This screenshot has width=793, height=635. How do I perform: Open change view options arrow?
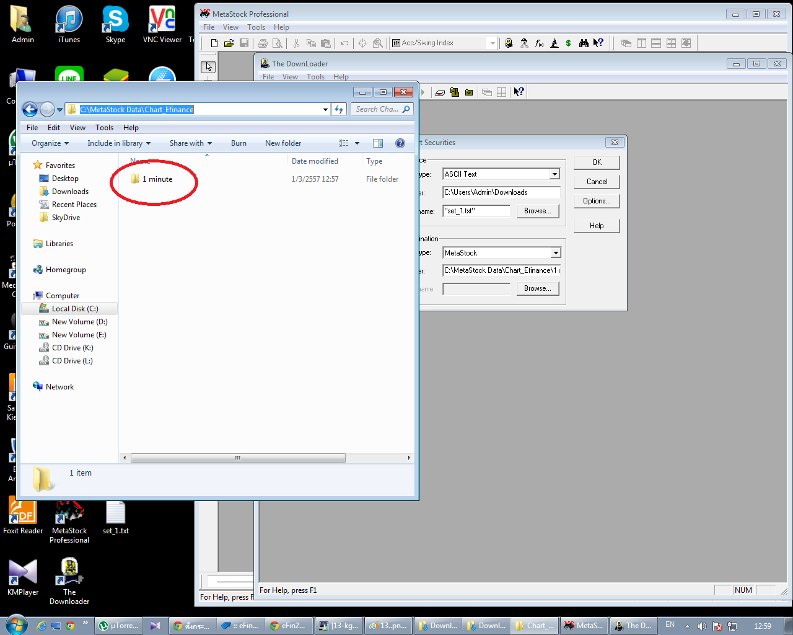(x=357, y=143)
